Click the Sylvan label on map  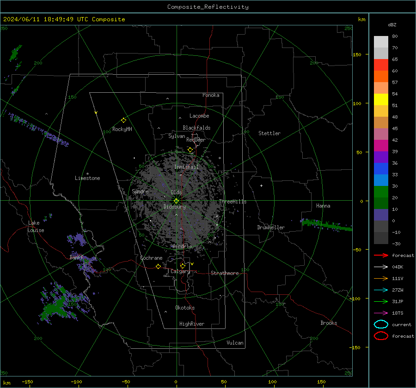pos(177,136)
